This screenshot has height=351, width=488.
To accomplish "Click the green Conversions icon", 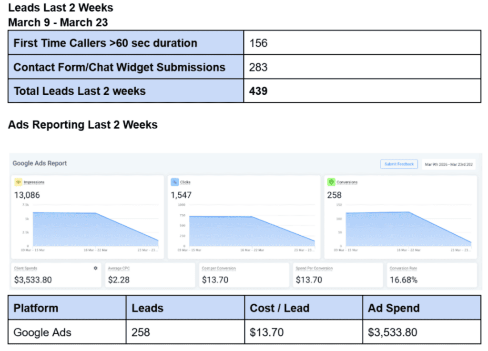I will tap(331, 182).
